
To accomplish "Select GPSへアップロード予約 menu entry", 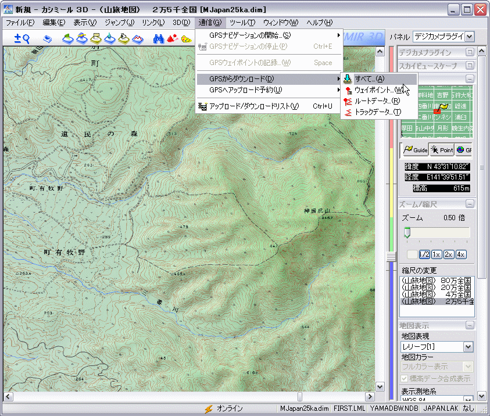I will [269, 90].
